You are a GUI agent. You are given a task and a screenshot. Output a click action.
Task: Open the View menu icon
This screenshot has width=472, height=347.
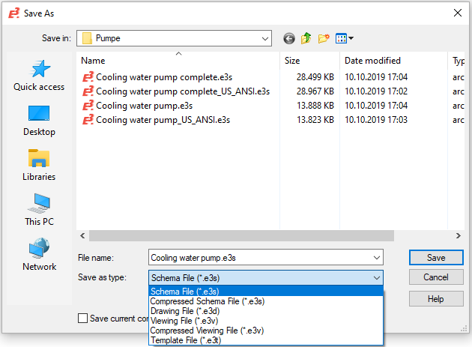tap(345, 38)
